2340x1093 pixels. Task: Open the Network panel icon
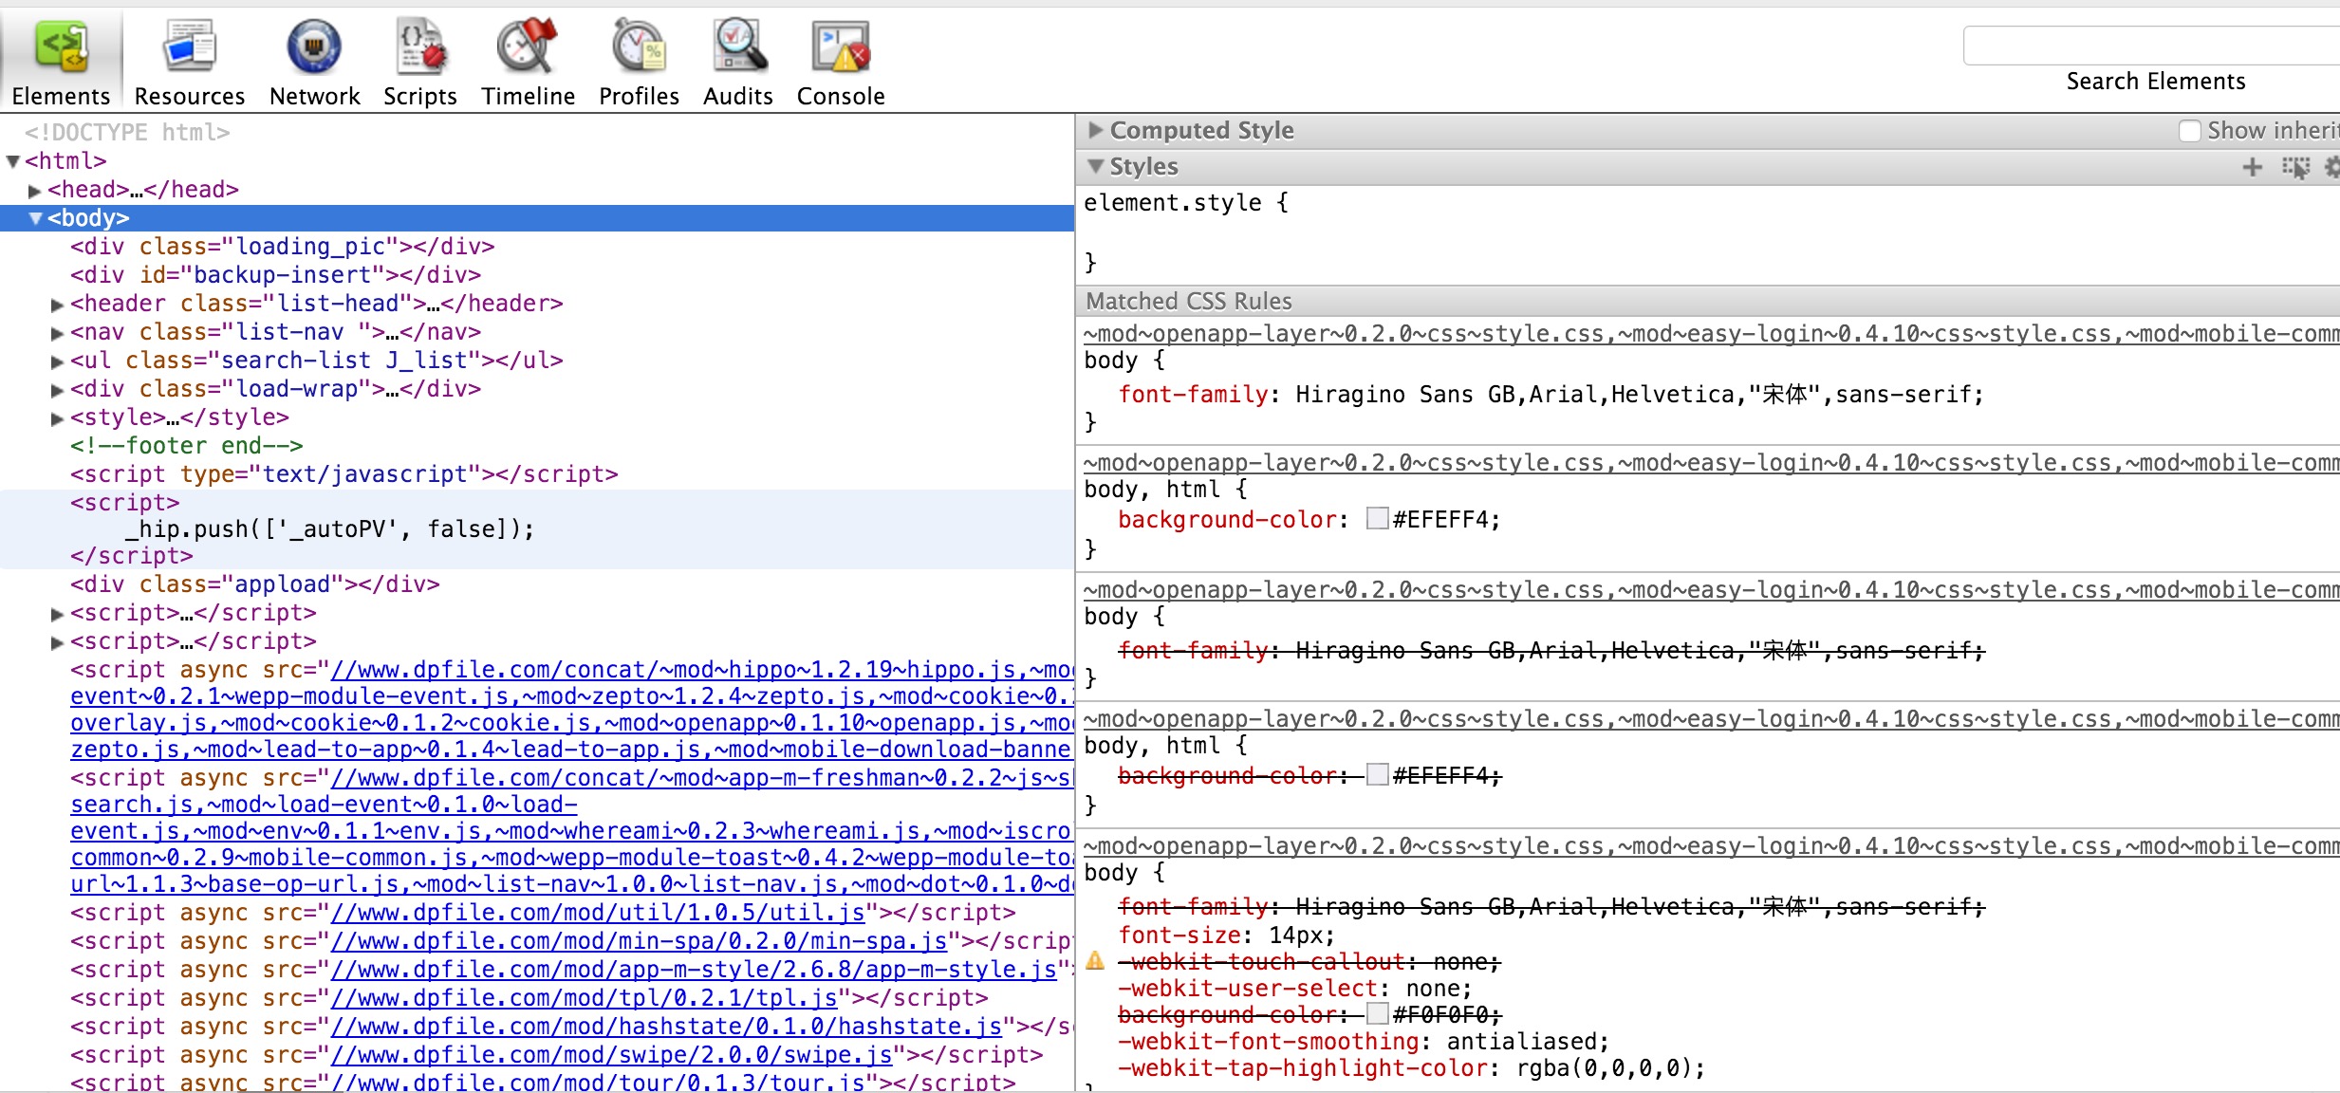[x=314, y=47]
